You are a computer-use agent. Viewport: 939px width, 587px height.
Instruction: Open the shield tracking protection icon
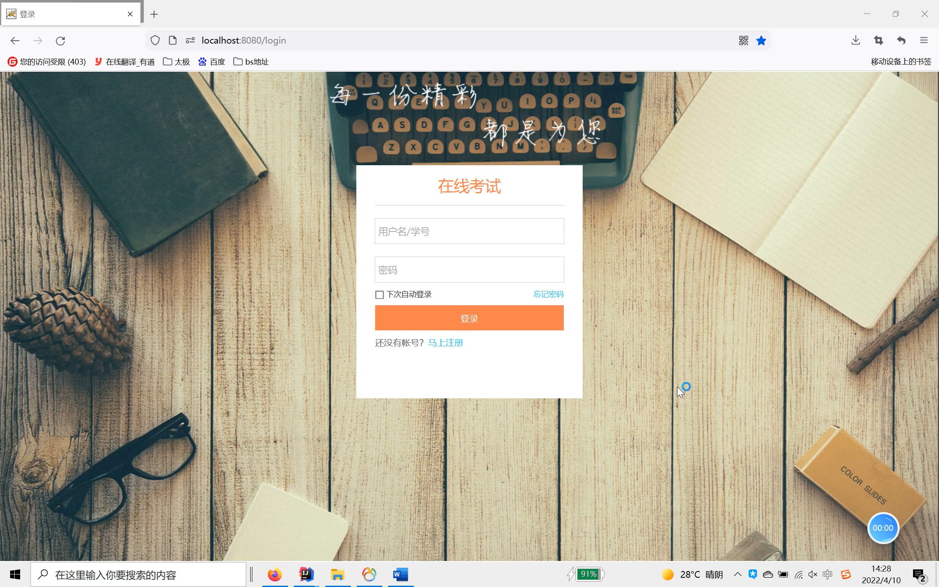click(155, 40)
